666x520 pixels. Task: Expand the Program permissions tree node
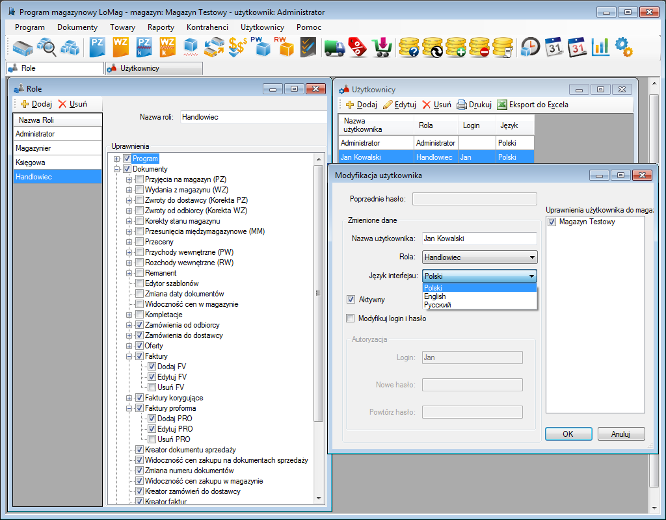(x=117, y=159)
